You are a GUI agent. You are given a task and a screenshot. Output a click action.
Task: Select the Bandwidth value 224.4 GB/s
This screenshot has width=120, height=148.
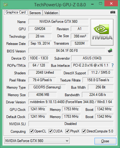(97, 95)
